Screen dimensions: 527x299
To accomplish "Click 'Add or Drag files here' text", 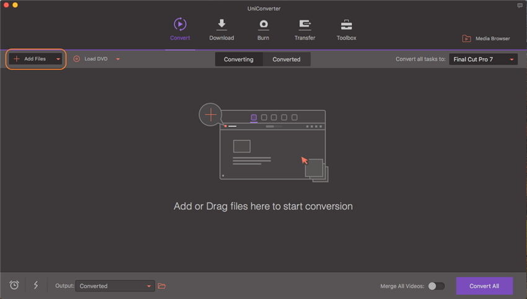I will coord(263,206).
